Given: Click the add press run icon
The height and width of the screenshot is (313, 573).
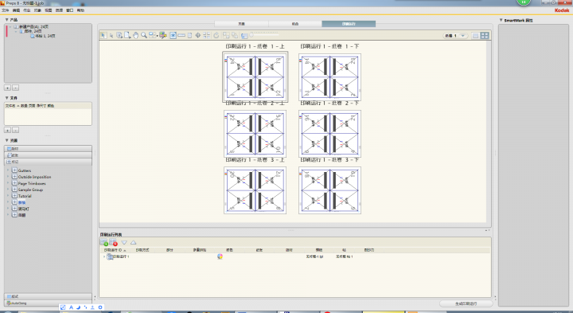Looking at the screenshot, I should [x=104, y=242].
